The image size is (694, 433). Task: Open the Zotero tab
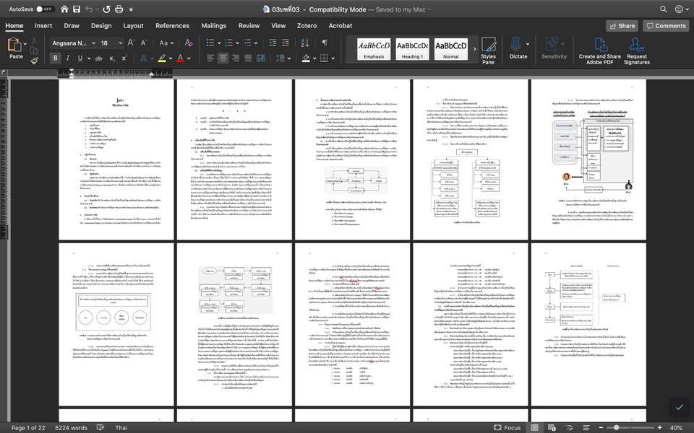click(x=307, y=26)
